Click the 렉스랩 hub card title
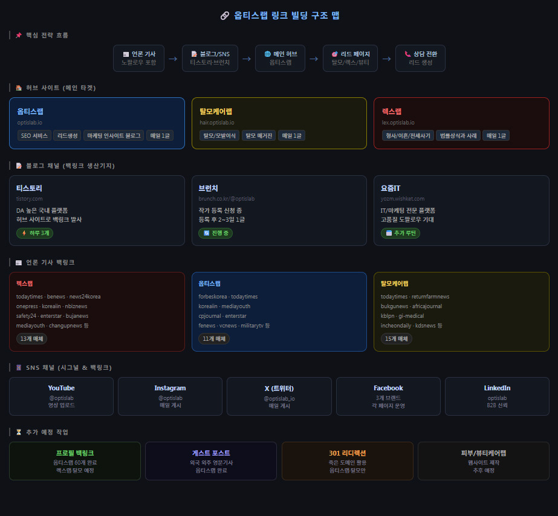This screenshot has height=516, width=558. click(x=392, y=111)
